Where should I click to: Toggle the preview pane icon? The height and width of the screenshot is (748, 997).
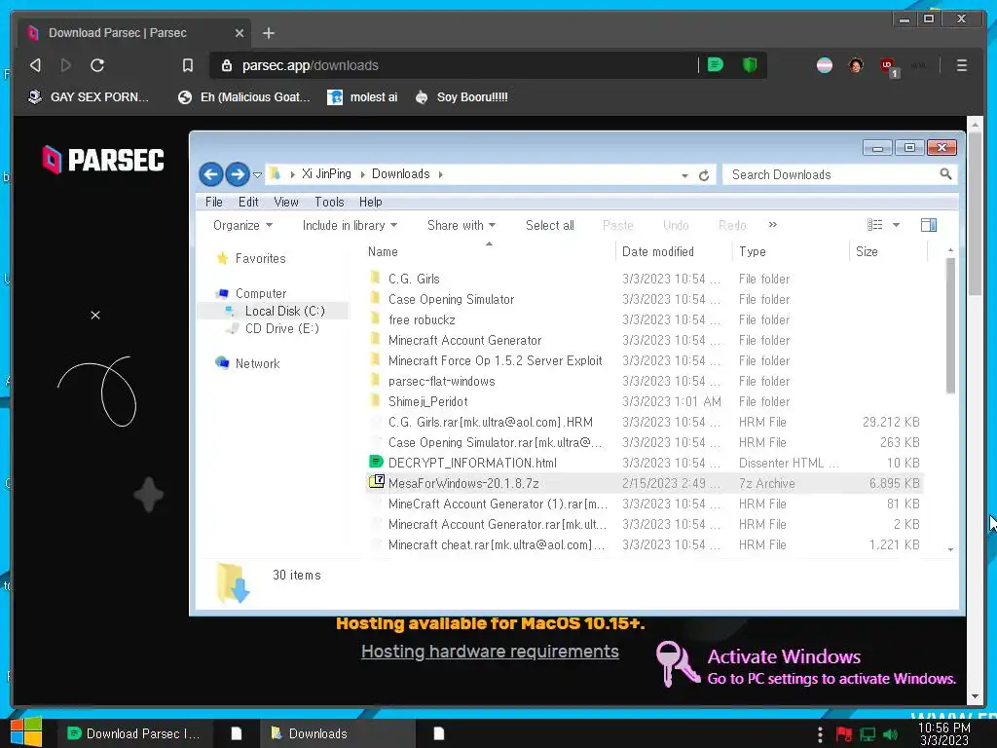coord(928,225)
